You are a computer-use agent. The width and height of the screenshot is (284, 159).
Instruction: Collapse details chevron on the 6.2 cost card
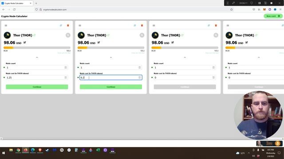point(111,57)
